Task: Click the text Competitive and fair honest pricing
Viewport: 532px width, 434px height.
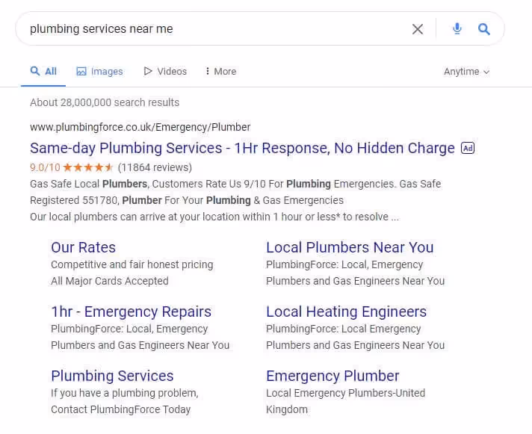Action: tap(132, 265)
